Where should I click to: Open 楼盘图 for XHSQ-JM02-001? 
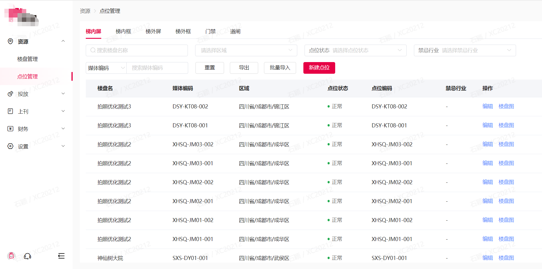tap(506, 201)
